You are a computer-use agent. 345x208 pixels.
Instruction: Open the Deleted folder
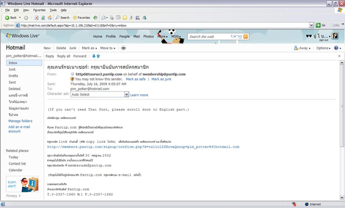click(x=14, y=89)
